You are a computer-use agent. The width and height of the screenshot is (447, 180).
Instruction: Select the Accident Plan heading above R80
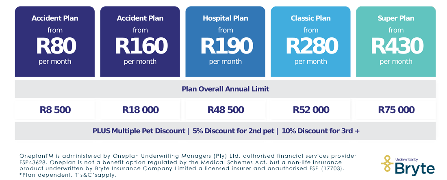tap(55, 18)
